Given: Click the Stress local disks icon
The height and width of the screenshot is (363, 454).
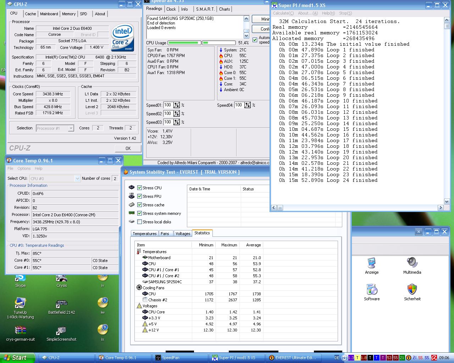Looking at the screenshot, I should (132, 222).
